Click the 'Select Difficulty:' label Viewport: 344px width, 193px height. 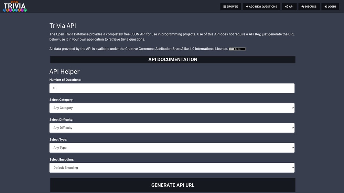click(x=61, y=120)
